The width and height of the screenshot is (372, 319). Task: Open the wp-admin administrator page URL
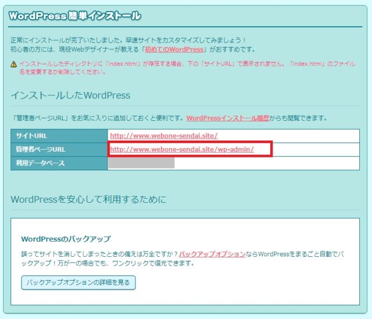click(x=182, y=149)
